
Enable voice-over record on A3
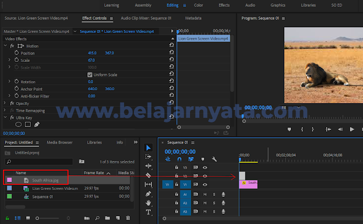(223, 212)
